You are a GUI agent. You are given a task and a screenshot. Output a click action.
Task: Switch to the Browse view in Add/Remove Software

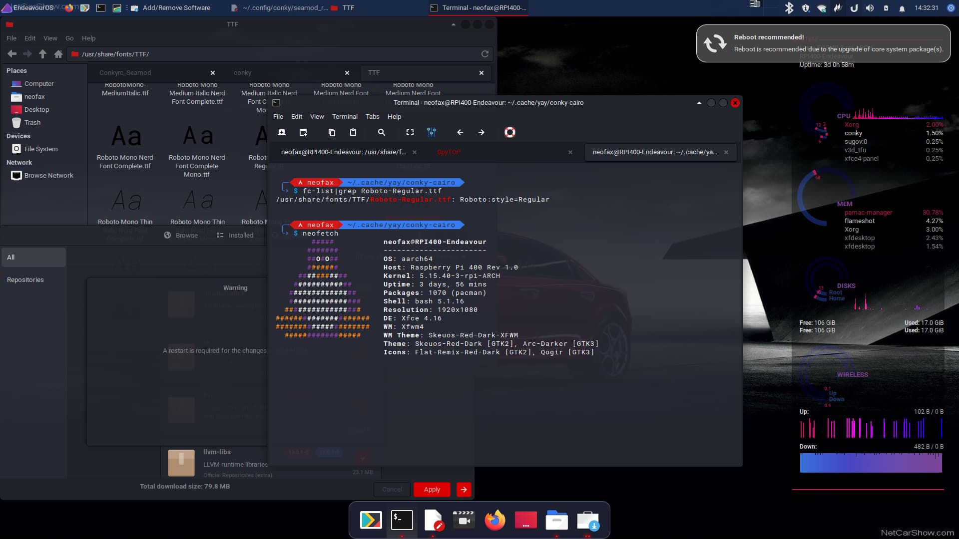181,236
